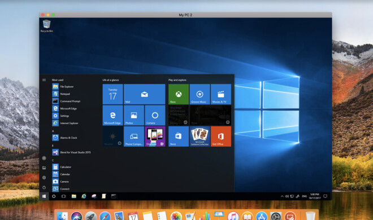Open the Xbox tile
The width and height of the screenshot is (373, 220).
click(x=179, y=94)
